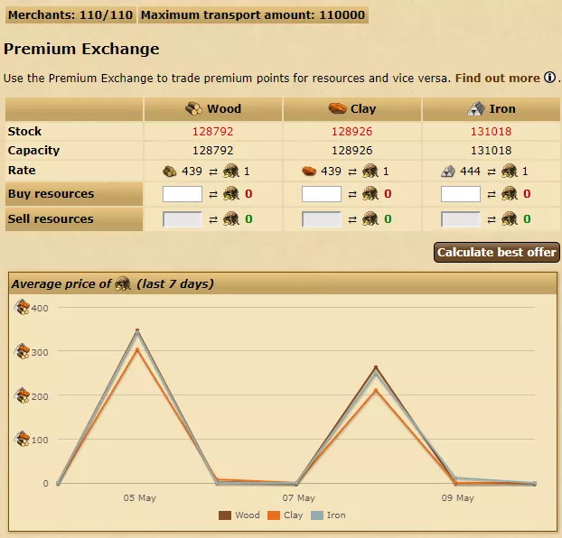This screenshot has width=562, height=538.
Task: Focus the Iron buy resources input
Action: click(461, 194)
